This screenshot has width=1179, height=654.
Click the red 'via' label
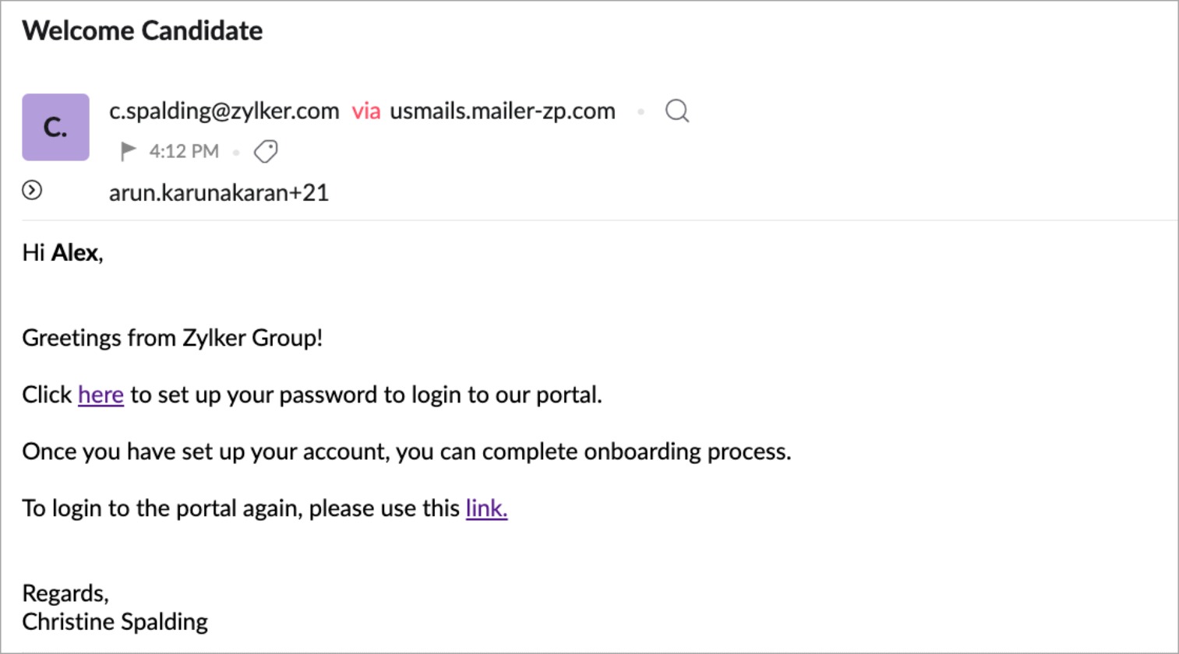(x=365, y=111)
